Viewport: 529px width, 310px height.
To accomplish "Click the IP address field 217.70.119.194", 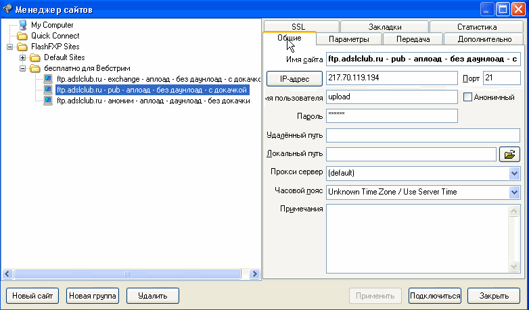I will click(392, 78).
